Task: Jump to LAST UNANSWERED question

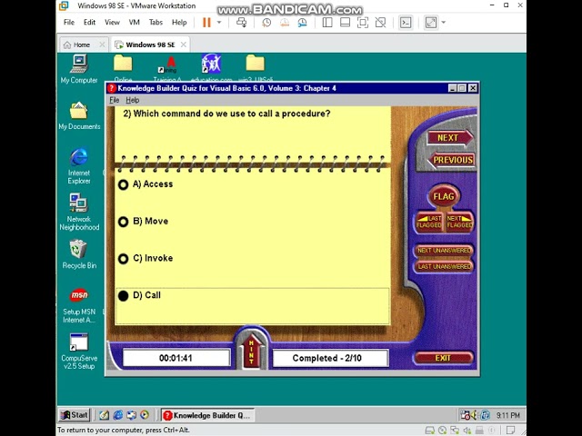Action: [x=444, y=266]
